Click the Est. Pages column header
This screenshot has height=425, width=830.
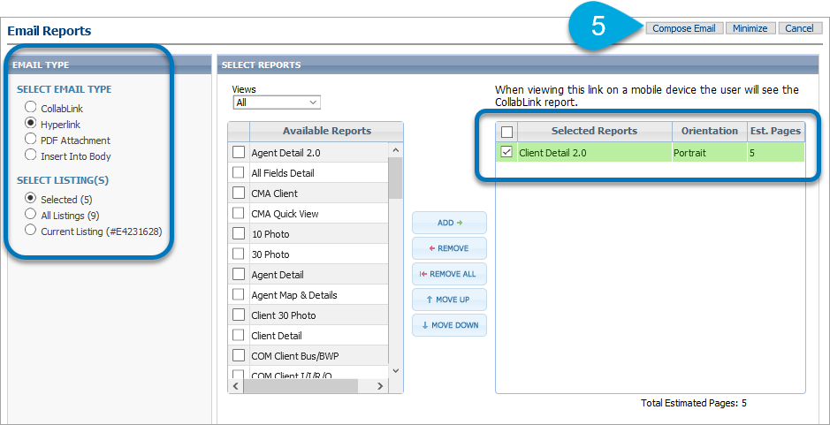tap(775, 131)
